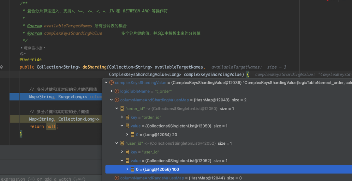Click the availableTargetNames @param doc link
Image resolution: width=352 pixels, height=181 pixels.
(x=35, y=26)
